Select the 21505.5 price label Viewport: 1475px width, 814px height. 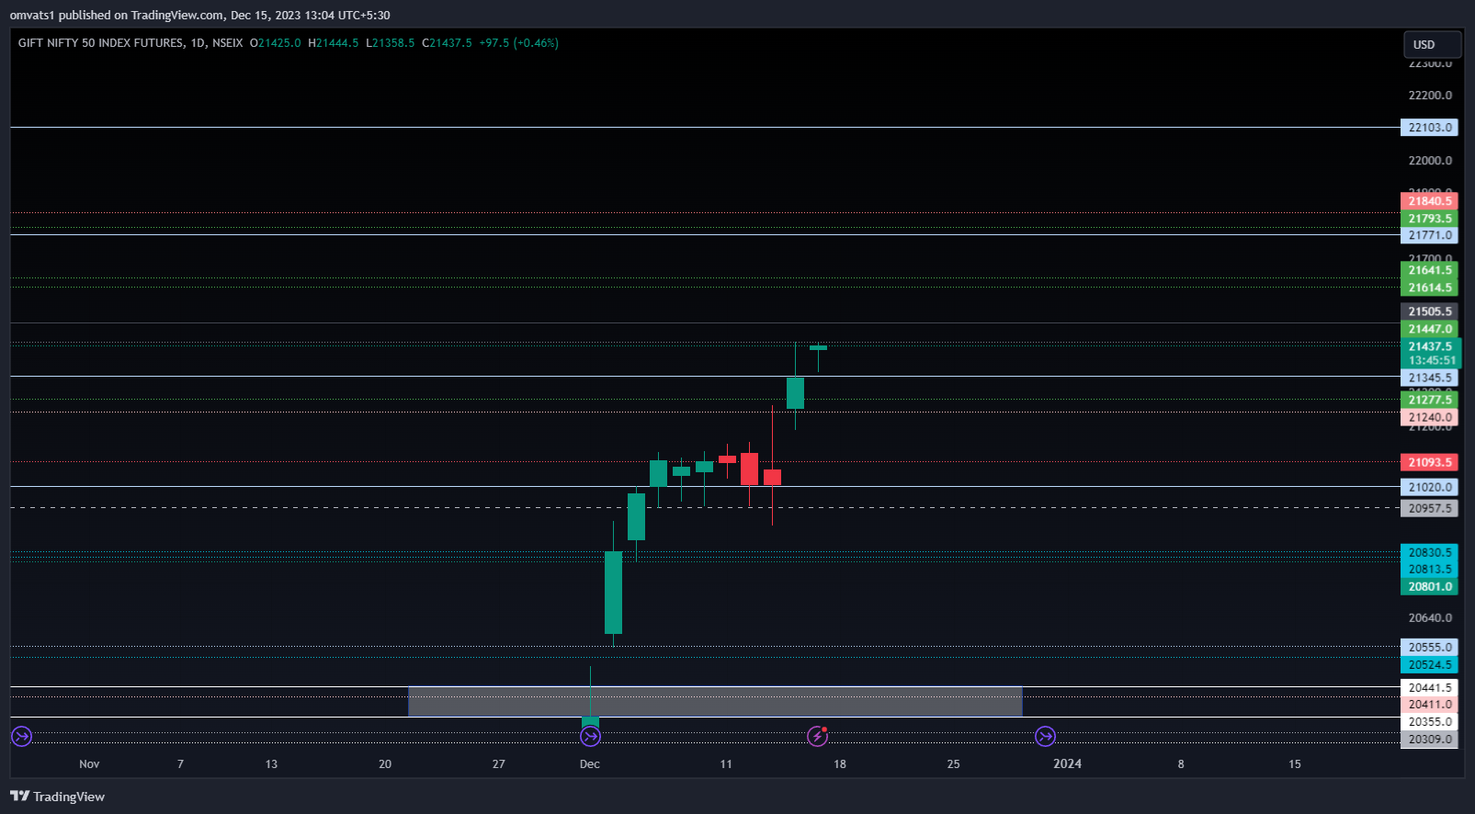tap(1429, 311)
